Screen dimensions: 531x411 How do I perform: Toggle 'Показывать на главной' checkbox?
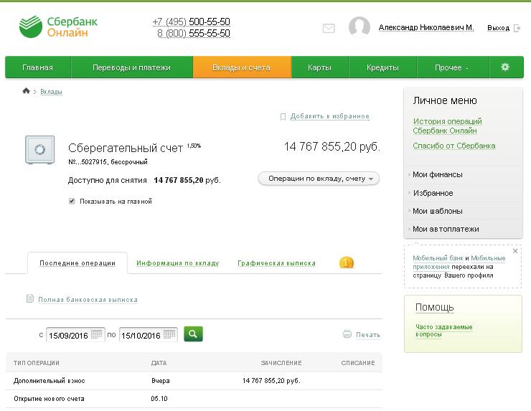coord(72,202)
